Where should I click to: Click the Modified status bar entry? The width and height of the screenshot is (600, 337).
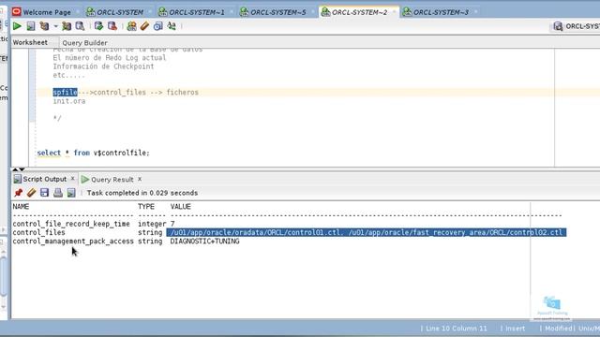559,329
